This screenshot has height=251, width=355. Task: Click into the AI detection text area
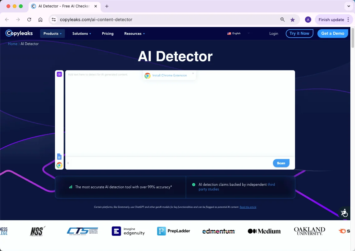pos(180,113)
